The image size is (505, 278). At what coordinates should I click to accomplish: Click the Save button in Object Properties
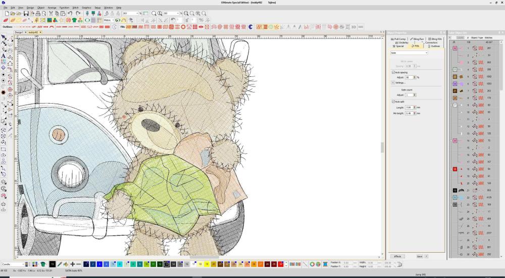point(419,256)
